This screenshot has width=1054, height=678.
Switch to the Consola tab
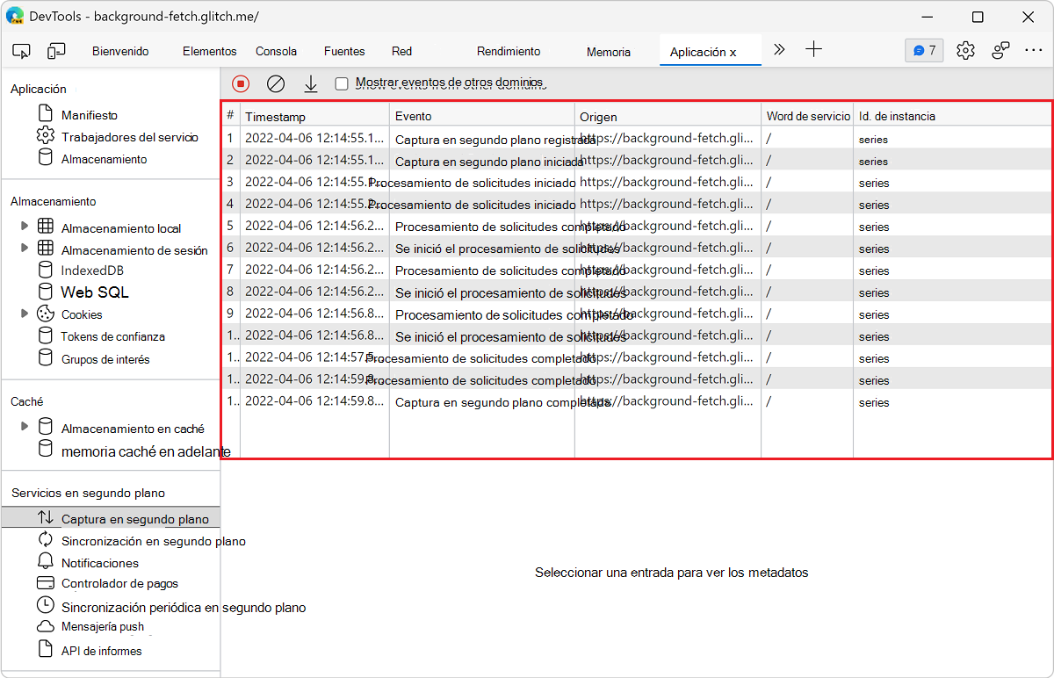pos(275,51)
